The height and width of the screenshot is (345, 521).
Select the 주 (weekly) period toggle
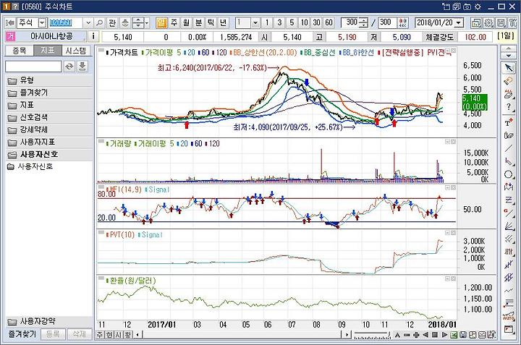pos(174,22)
